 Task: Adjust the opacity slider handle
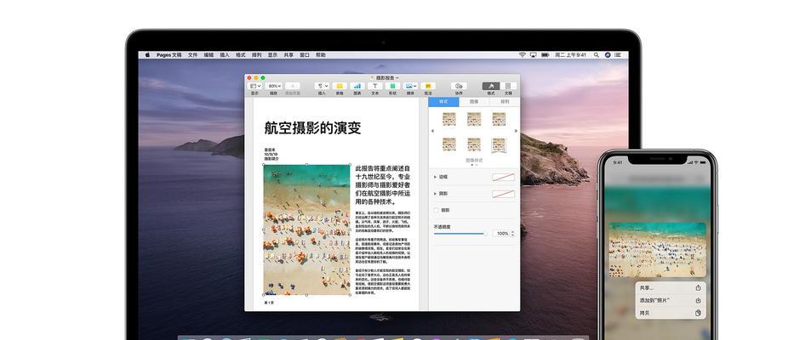485,234
